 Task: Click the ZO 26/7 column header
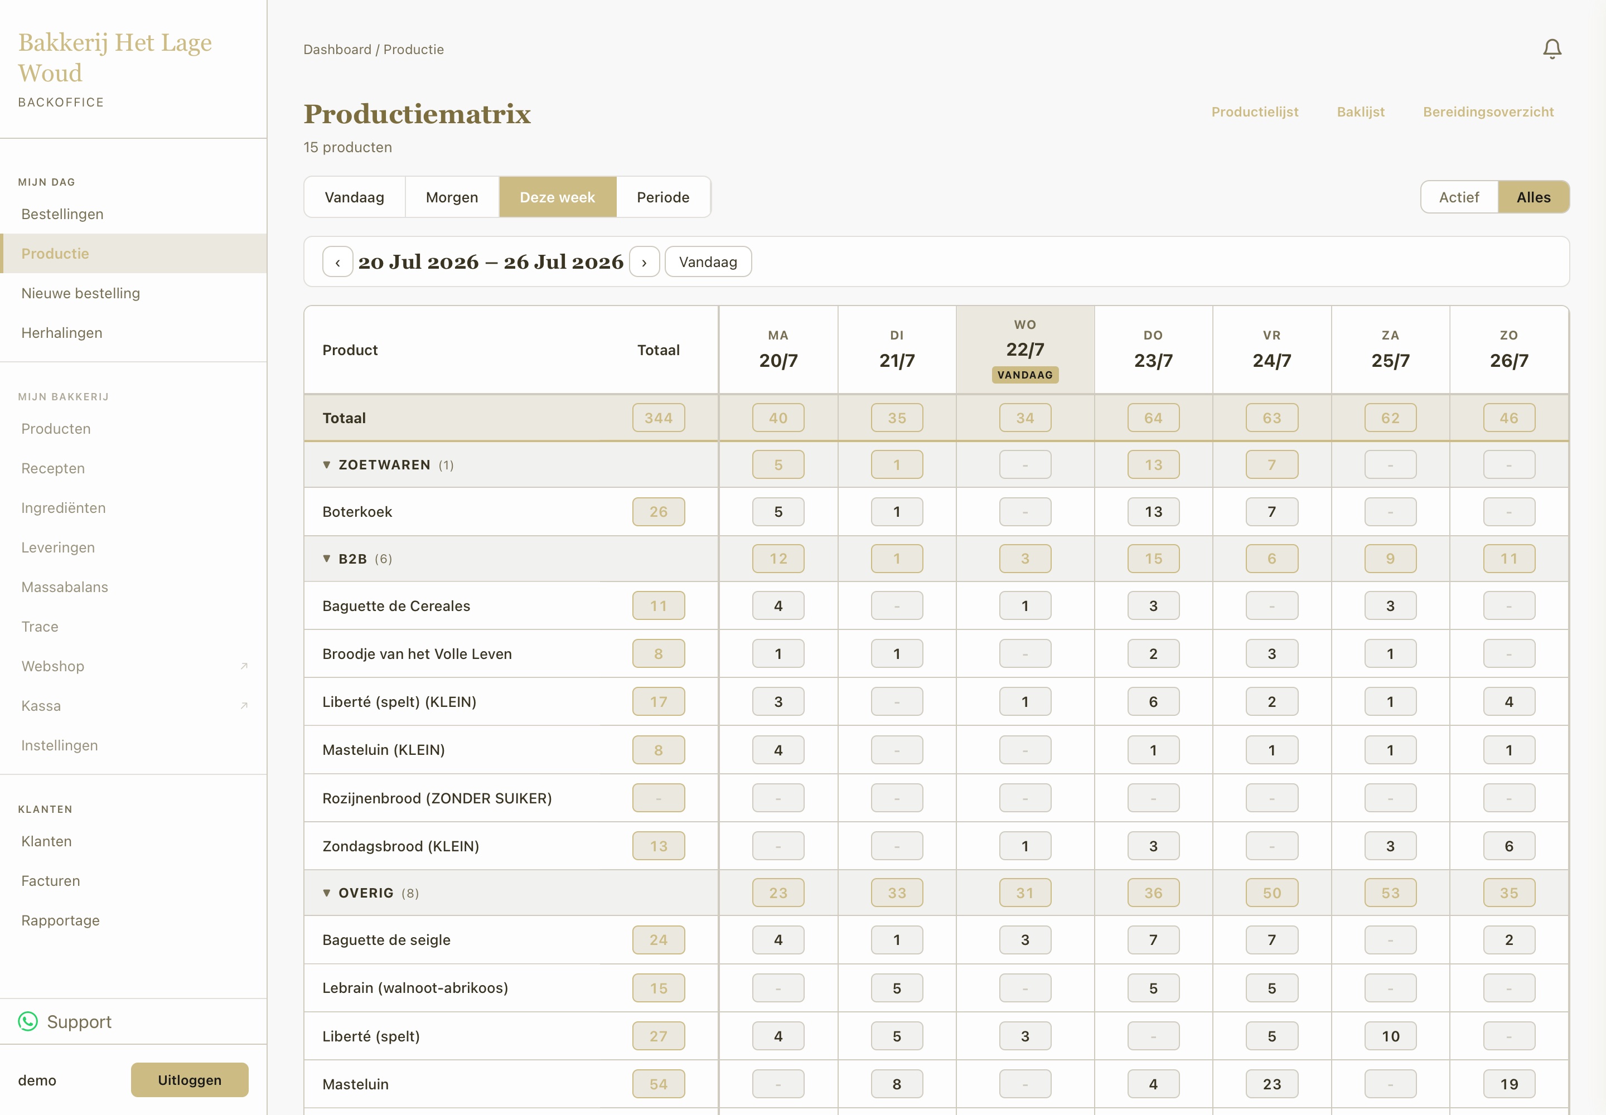(1509, 350)
